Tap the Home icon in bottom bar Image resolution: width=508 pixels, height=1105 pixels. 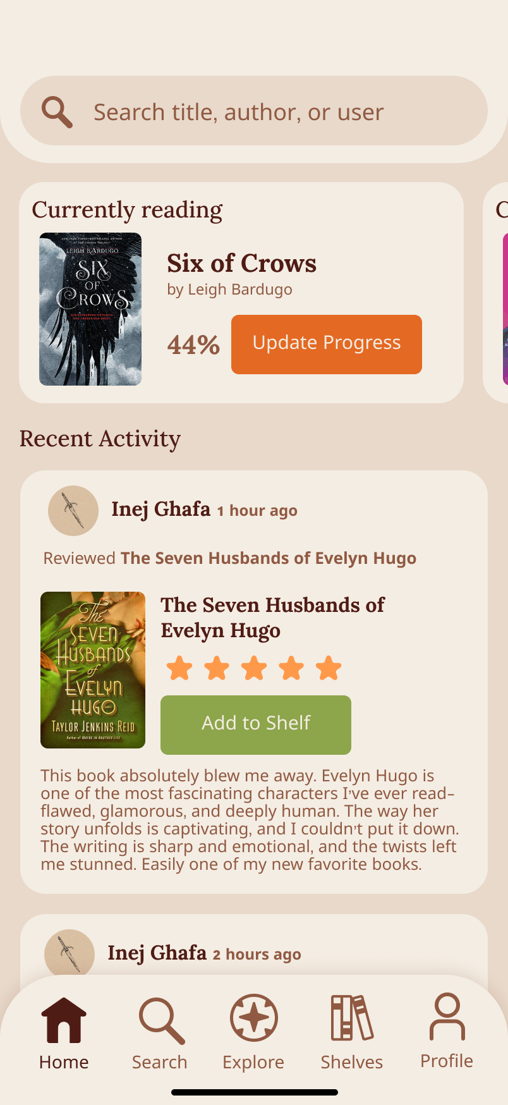click(x=64, y=1020)
